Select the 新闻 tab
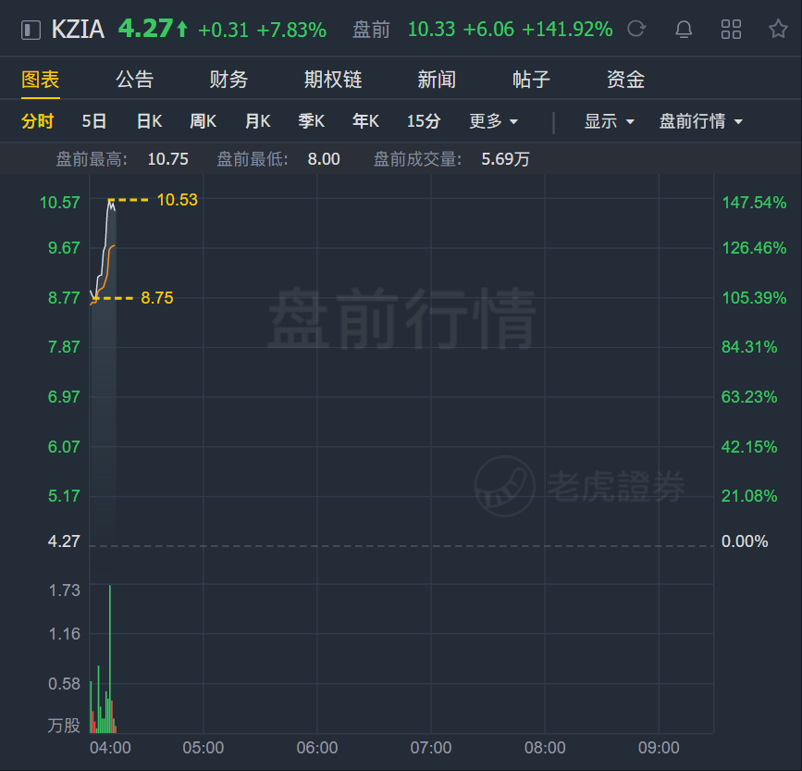The width and height of the screenshot is (802, 771). pyautogui.click(x=437, y=80)
